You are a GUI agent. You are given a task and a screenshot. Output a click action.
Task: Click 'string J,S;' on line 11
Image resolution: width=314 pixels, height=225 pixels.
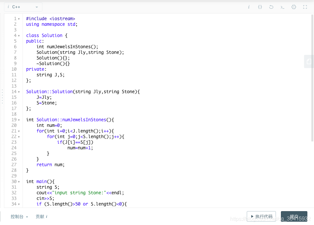click(x=50, y=75)
